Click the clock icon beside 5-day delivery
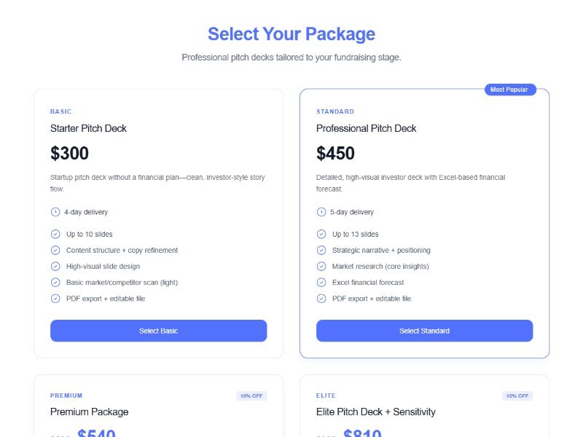 [x=321, y=212]
